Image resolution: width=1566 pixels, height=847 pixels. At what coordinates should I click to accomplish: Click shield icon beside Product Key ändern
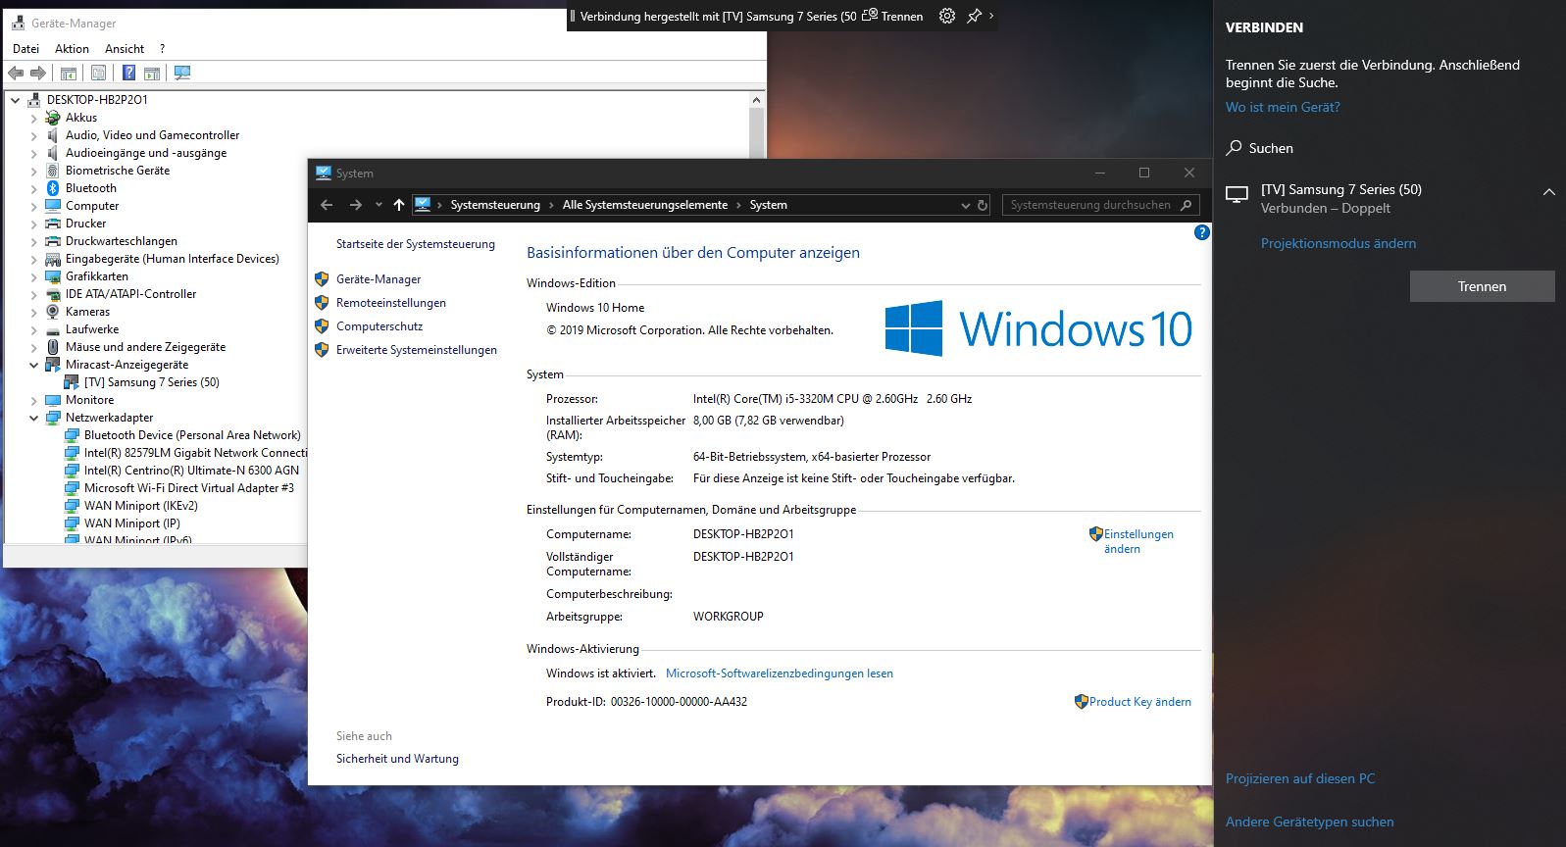(x=1082, y=702)
